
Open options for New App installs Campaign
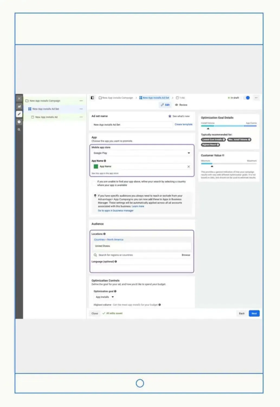(81, 101)
